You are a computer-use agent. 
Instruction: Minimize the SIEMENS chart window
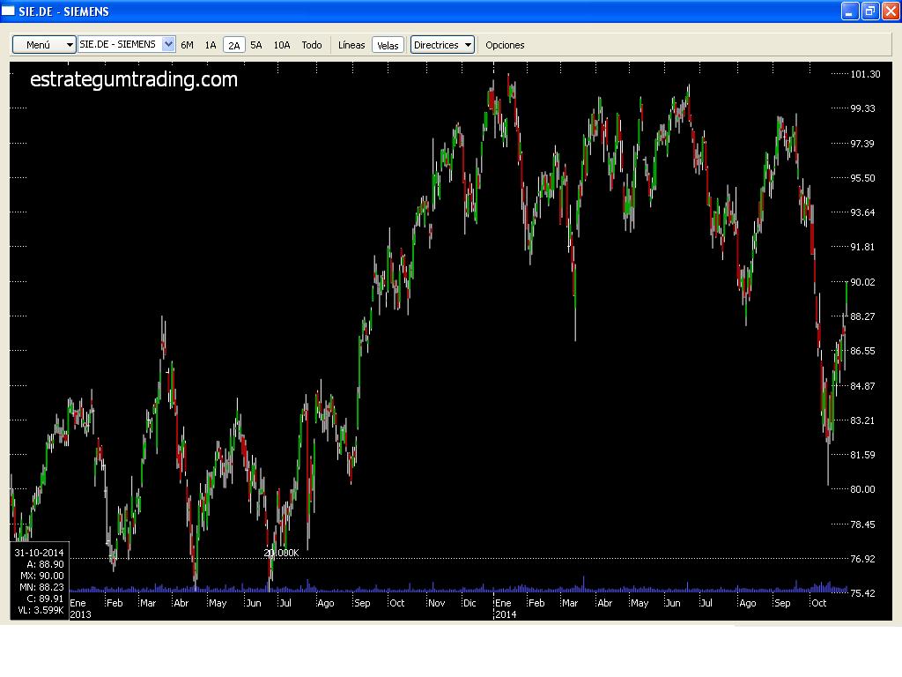coord(850,11)
